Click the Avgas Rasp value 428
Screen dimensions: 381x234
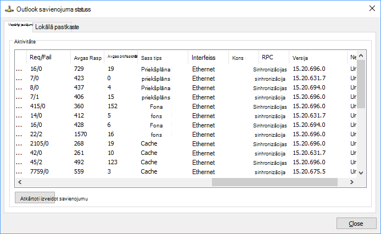point(79,125)
